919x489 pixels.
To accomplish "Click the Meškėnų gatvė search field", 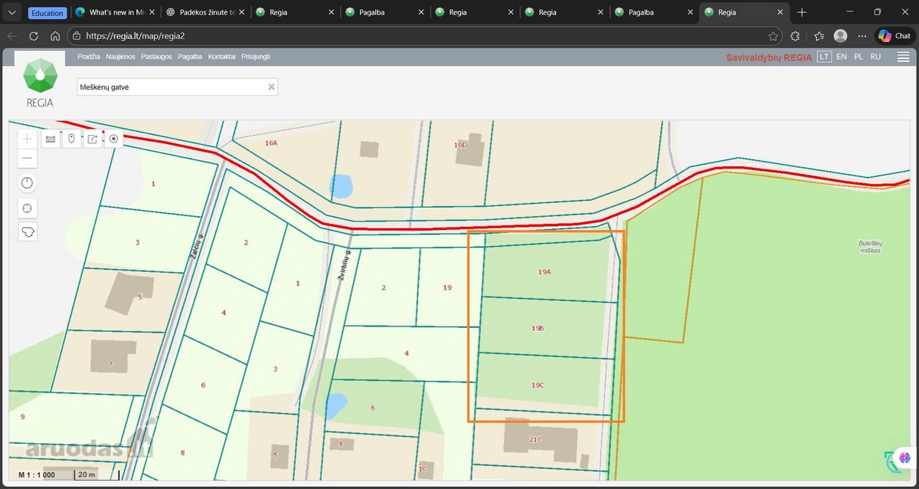I will tap(177, 87).
